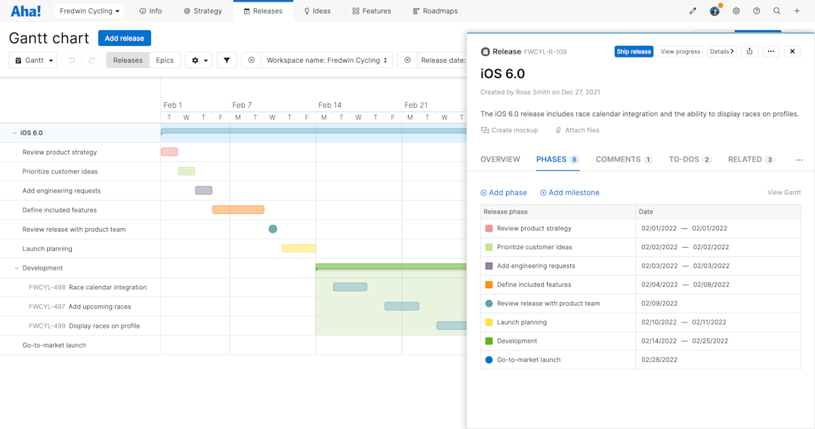Open the Ideas menu
Viewport: 815px width, 429px height.
pyautogui.click(x=317, y=11)
